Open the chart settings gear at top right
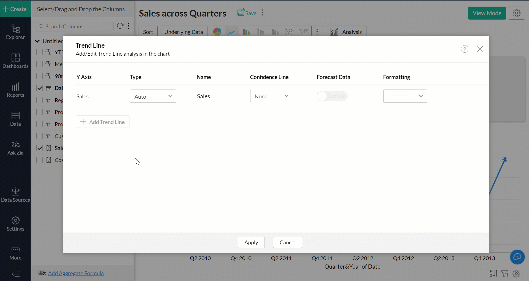 coord(516,13)
